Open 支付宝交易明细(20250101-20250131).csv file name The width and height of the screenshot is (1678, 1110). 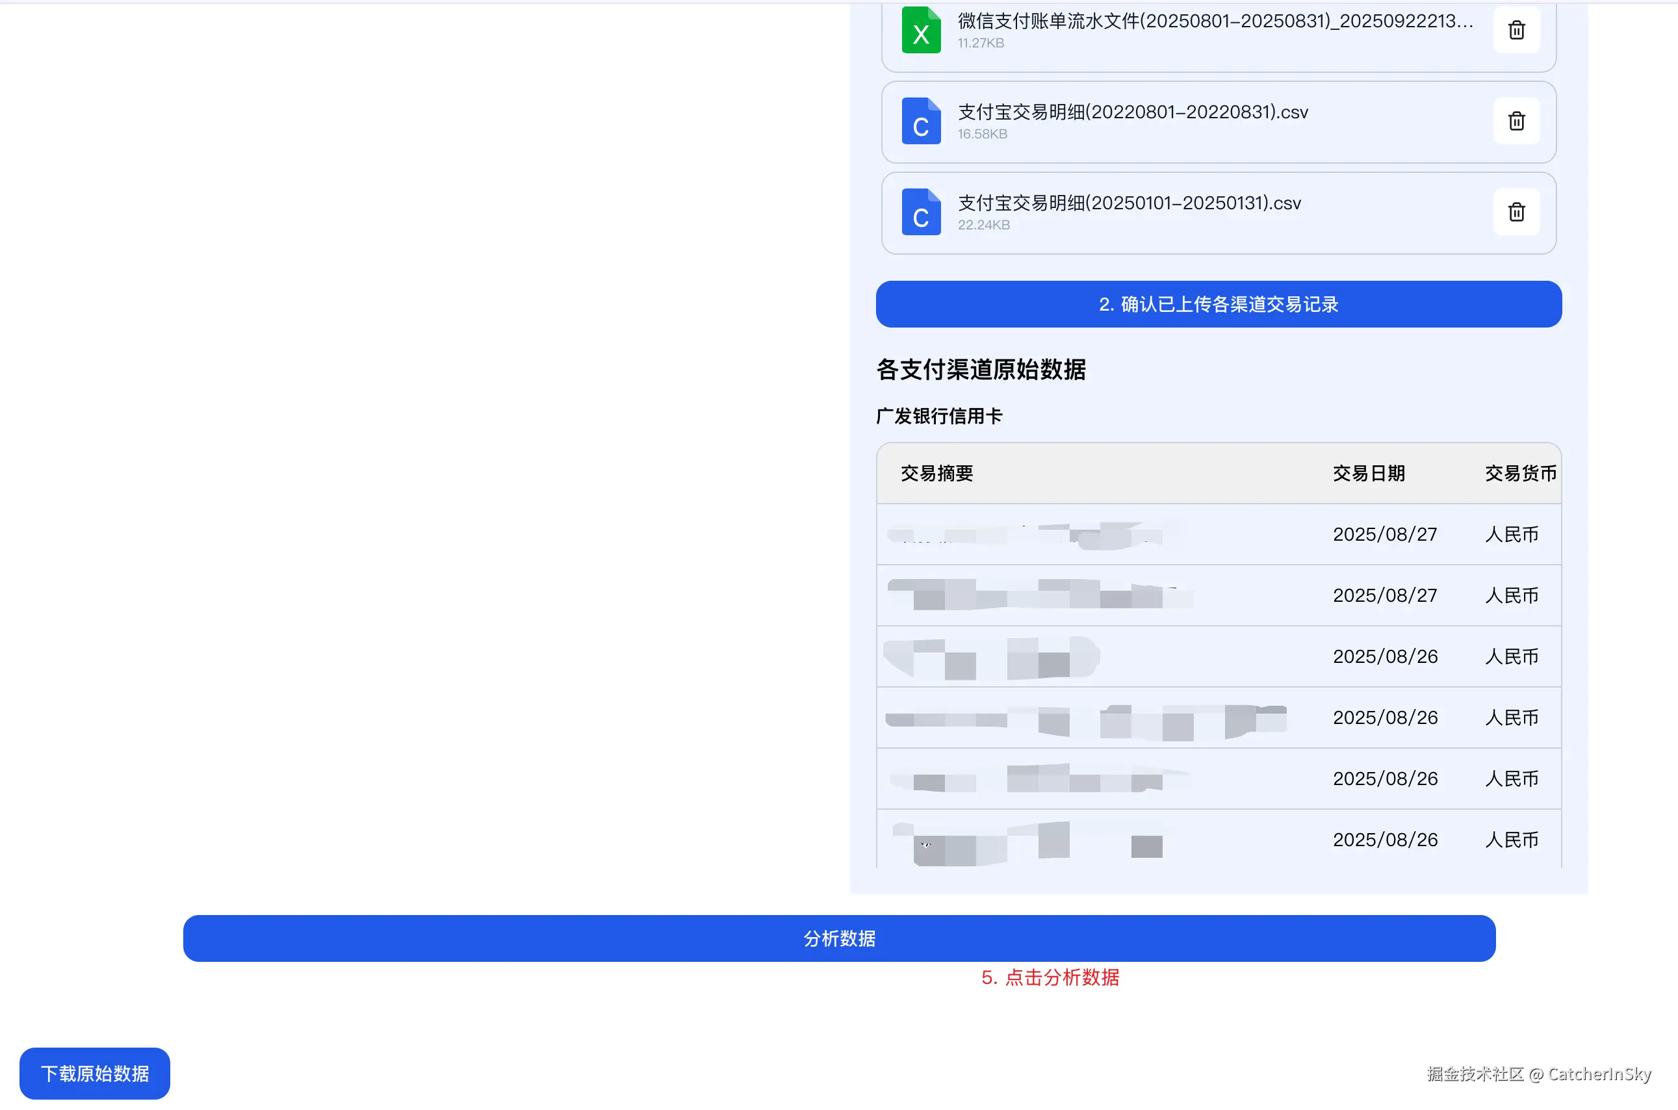coord(1129,203)
